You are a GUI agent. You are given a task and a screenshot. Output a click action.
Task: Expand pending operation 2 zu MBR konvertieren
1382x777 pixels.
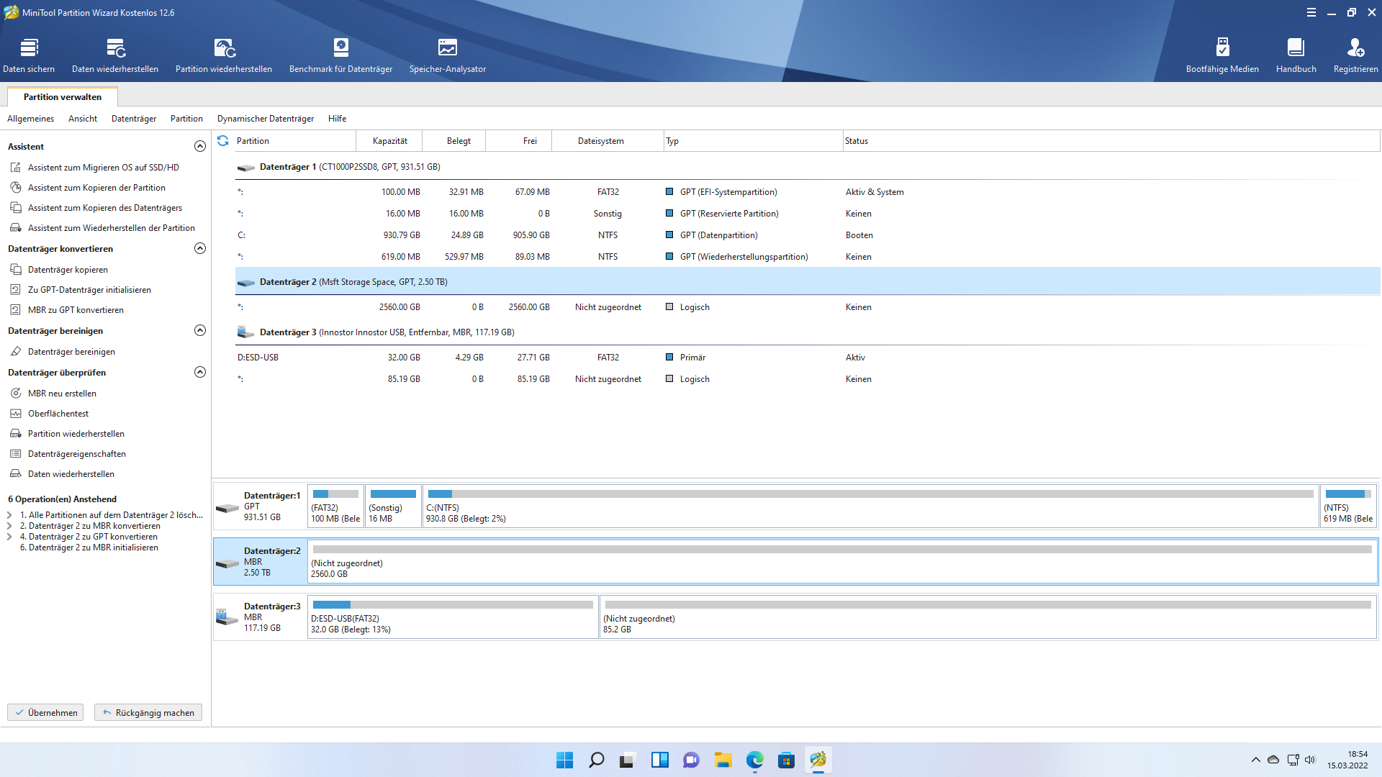(x=9, y=526)
